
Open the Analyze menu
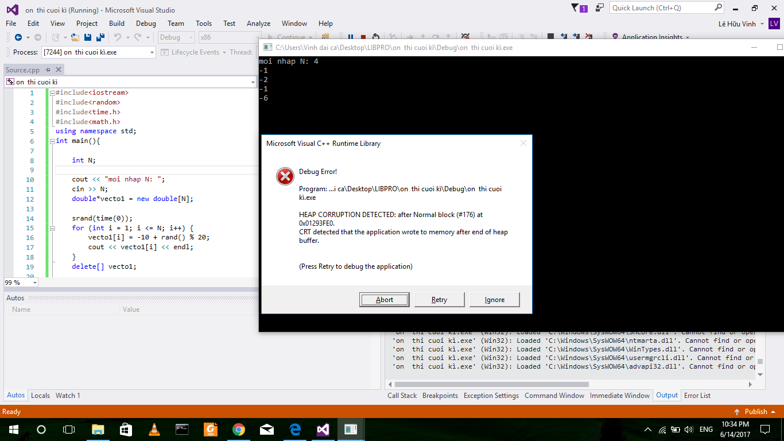(x=258, y=24)
